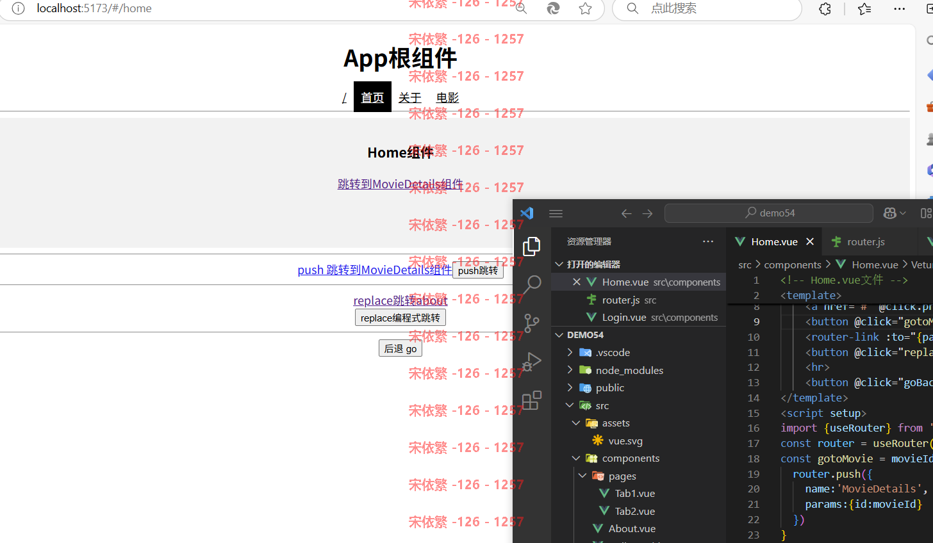The image size is (933, 543).
Task: Click the VS Code hamburger menu icon
Action: 556,213
